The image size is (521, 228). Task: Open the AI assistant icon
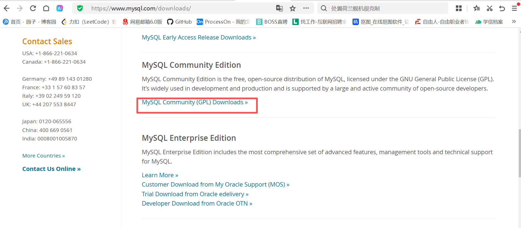coord(60,8)
